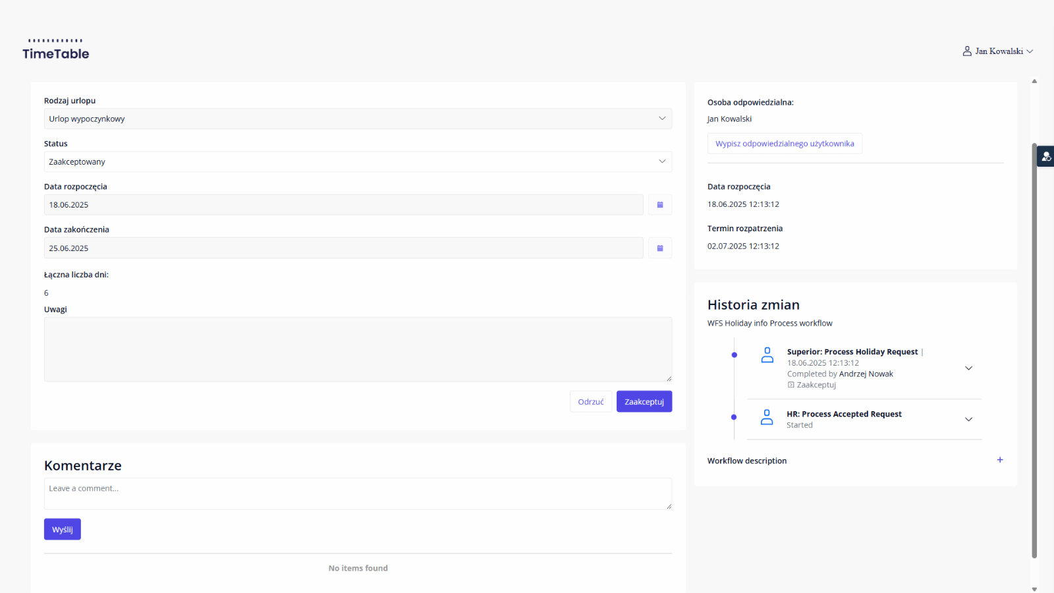This screenshot has height=593, width=1054.
Task: Open the Status dropdown showing Zaakceptowany
Action: click(358, 161)
